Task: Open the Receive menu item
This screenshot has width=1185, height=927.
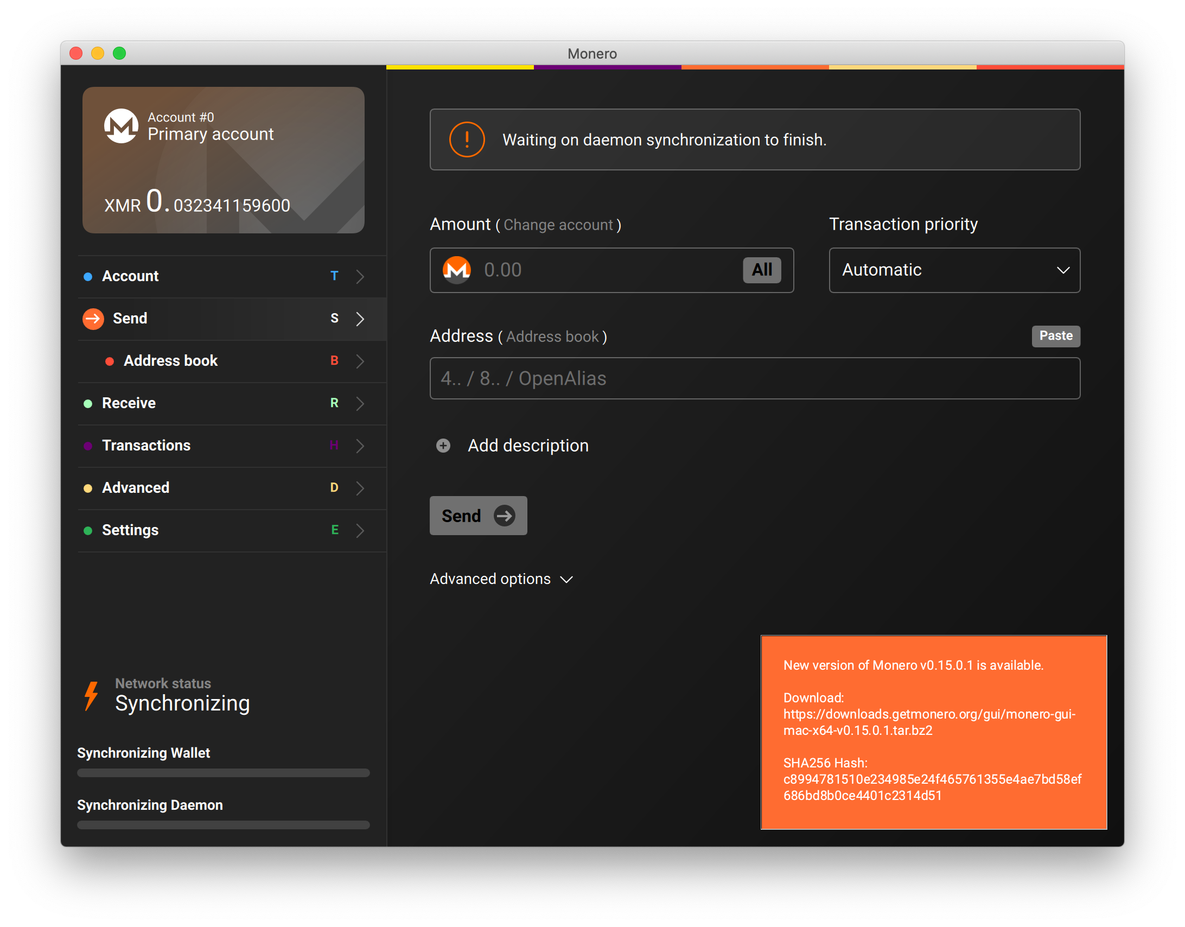Action: point(129,403)
